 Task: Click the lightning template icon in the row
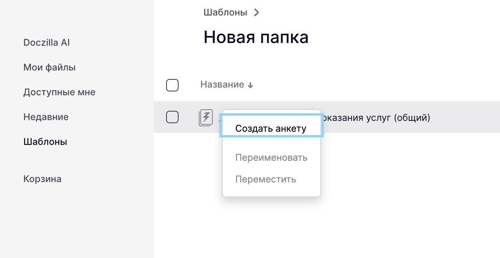[x=206, y=117]
